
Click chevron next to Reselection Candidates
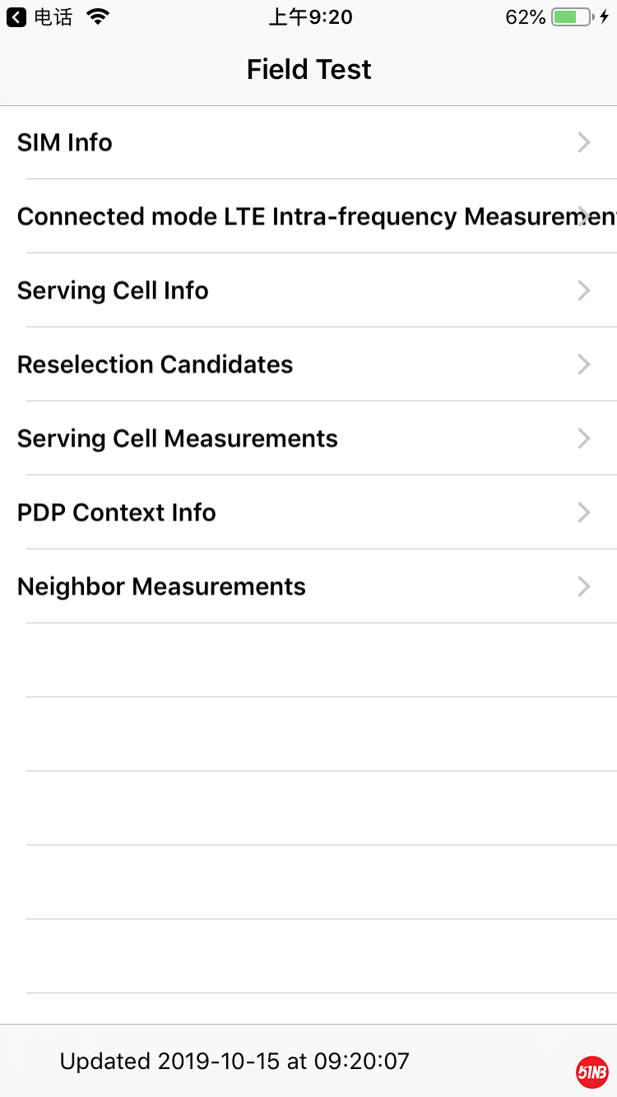coord(584,364)
